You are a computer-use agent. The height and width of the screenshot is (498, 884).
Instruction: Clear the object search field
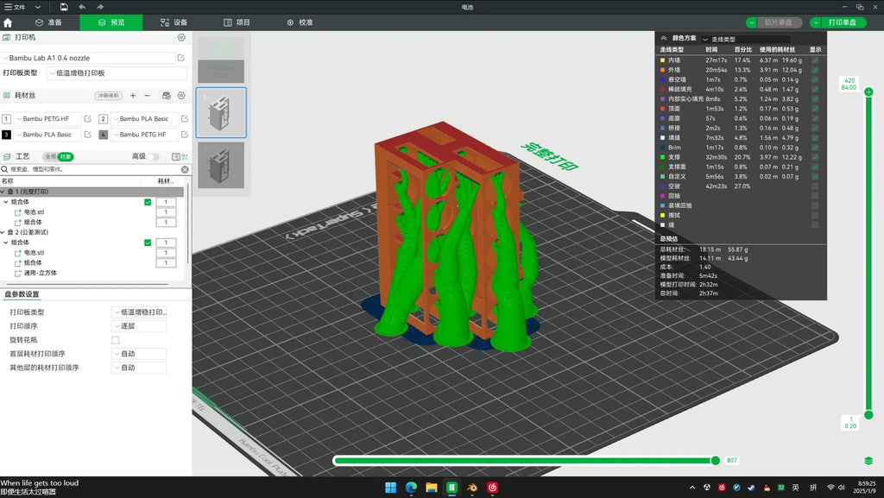click(185, 169)
